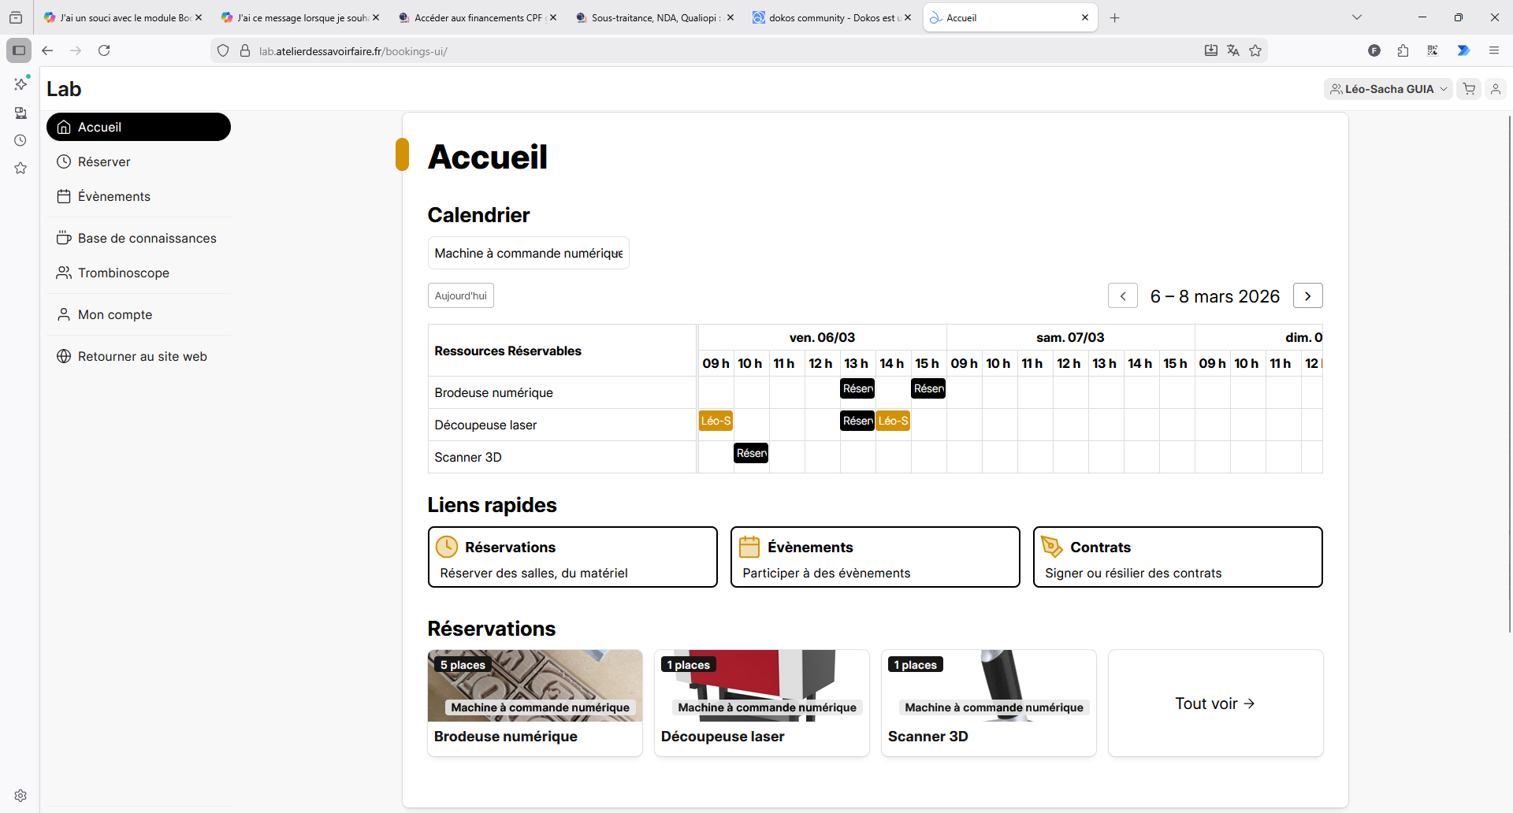Expand the browser tab list chevron
Screen dimensions: 1513x813
1356,17
